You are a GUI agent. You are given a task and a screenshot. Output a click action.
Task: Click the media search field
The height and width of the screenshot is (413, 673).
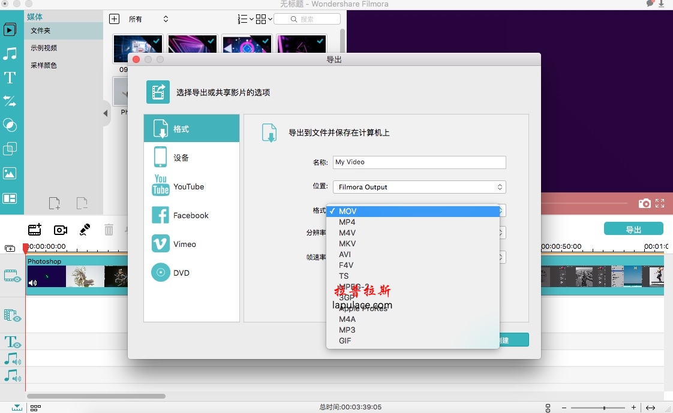[x=307, y=19]
